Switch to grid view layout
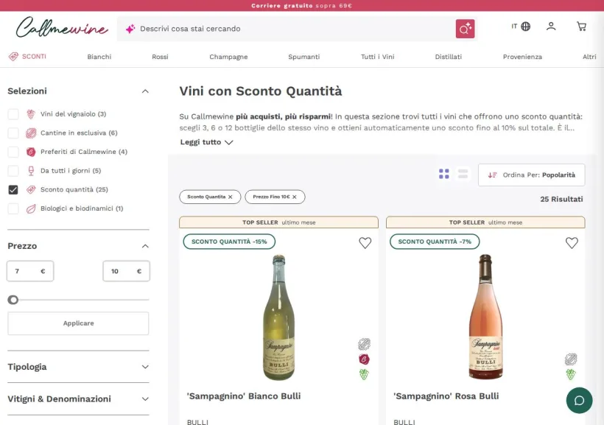Viewport: 604px width, 425px height. point(443,174)
